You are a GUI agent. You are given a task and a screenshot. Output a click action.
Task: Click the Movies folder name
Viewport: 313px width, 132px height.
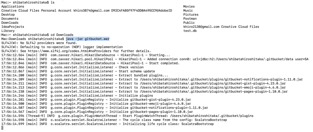pyautogui.click(x=189, y=7)
